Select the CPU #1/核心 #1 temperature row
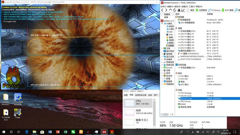This screenshot has height=135, width=240. [x=207, y=34]
